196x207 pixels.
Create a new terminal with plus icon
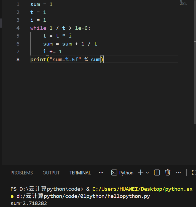(x=141, y=173)
